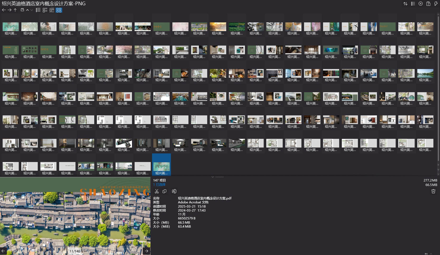Click the '1 已选择' selection link
Screen dimensions: 440x255
pos(159,184)
